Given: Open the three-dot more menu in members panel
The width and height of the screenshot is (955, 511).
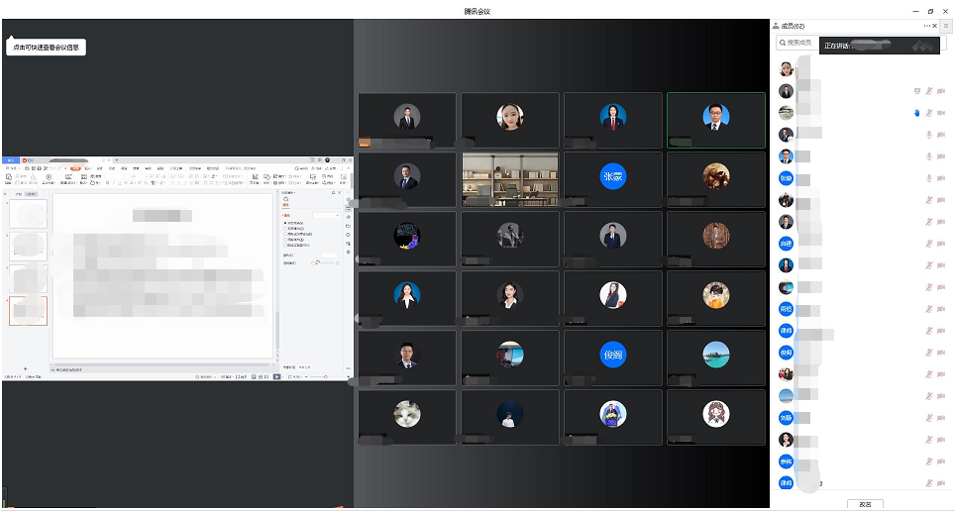Looking at the screenshot, I should tap(928, 25).
